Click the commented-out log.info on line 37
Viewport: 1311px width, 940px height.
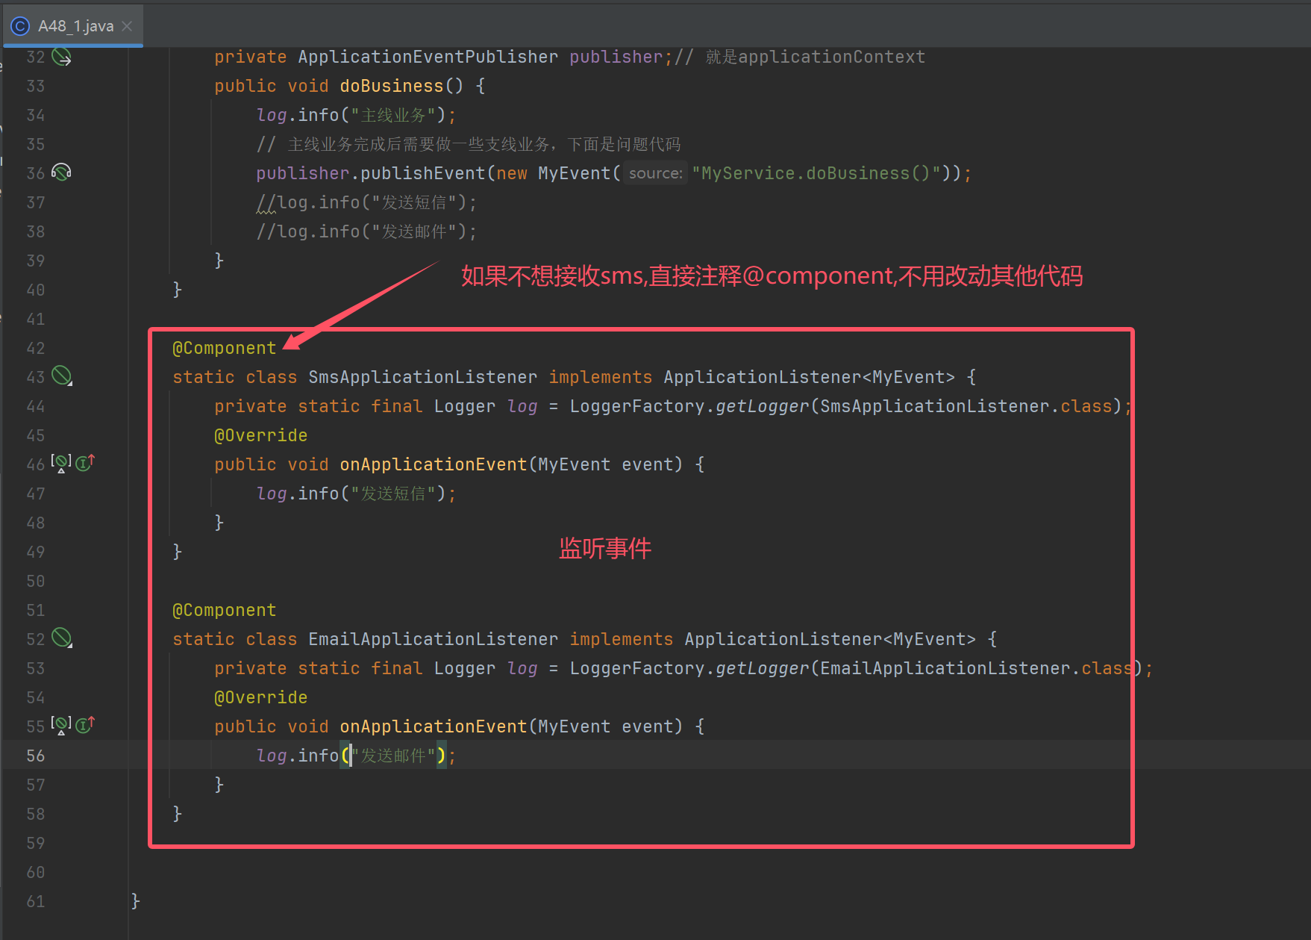[x=366, y=202]
